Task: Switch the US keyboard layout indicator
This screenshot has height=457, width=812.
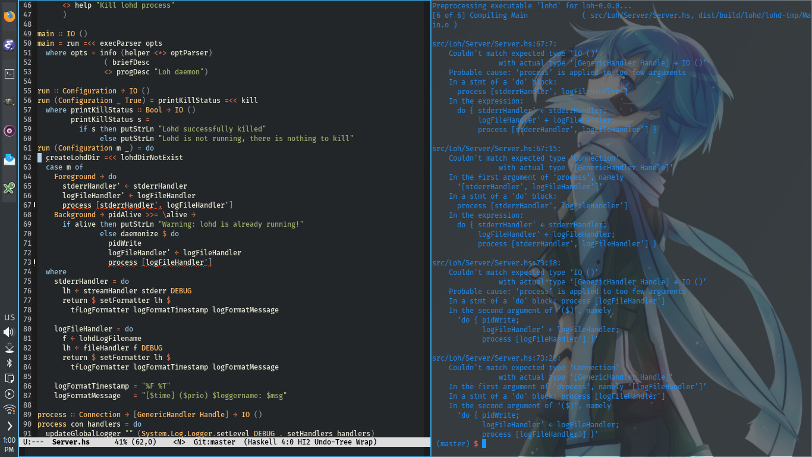Action: point(10,317)
